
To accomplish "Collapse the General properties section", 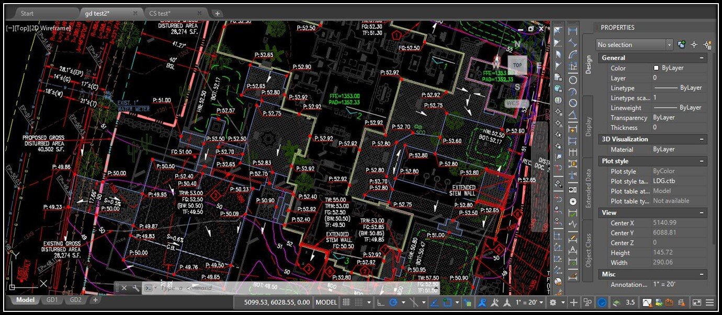I will coord(701,58).
